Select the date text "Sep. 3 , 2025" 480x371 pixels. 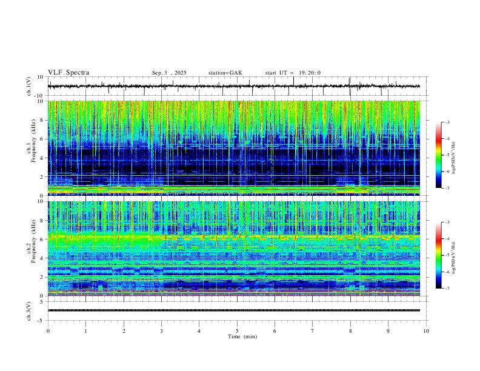[169, 73]
